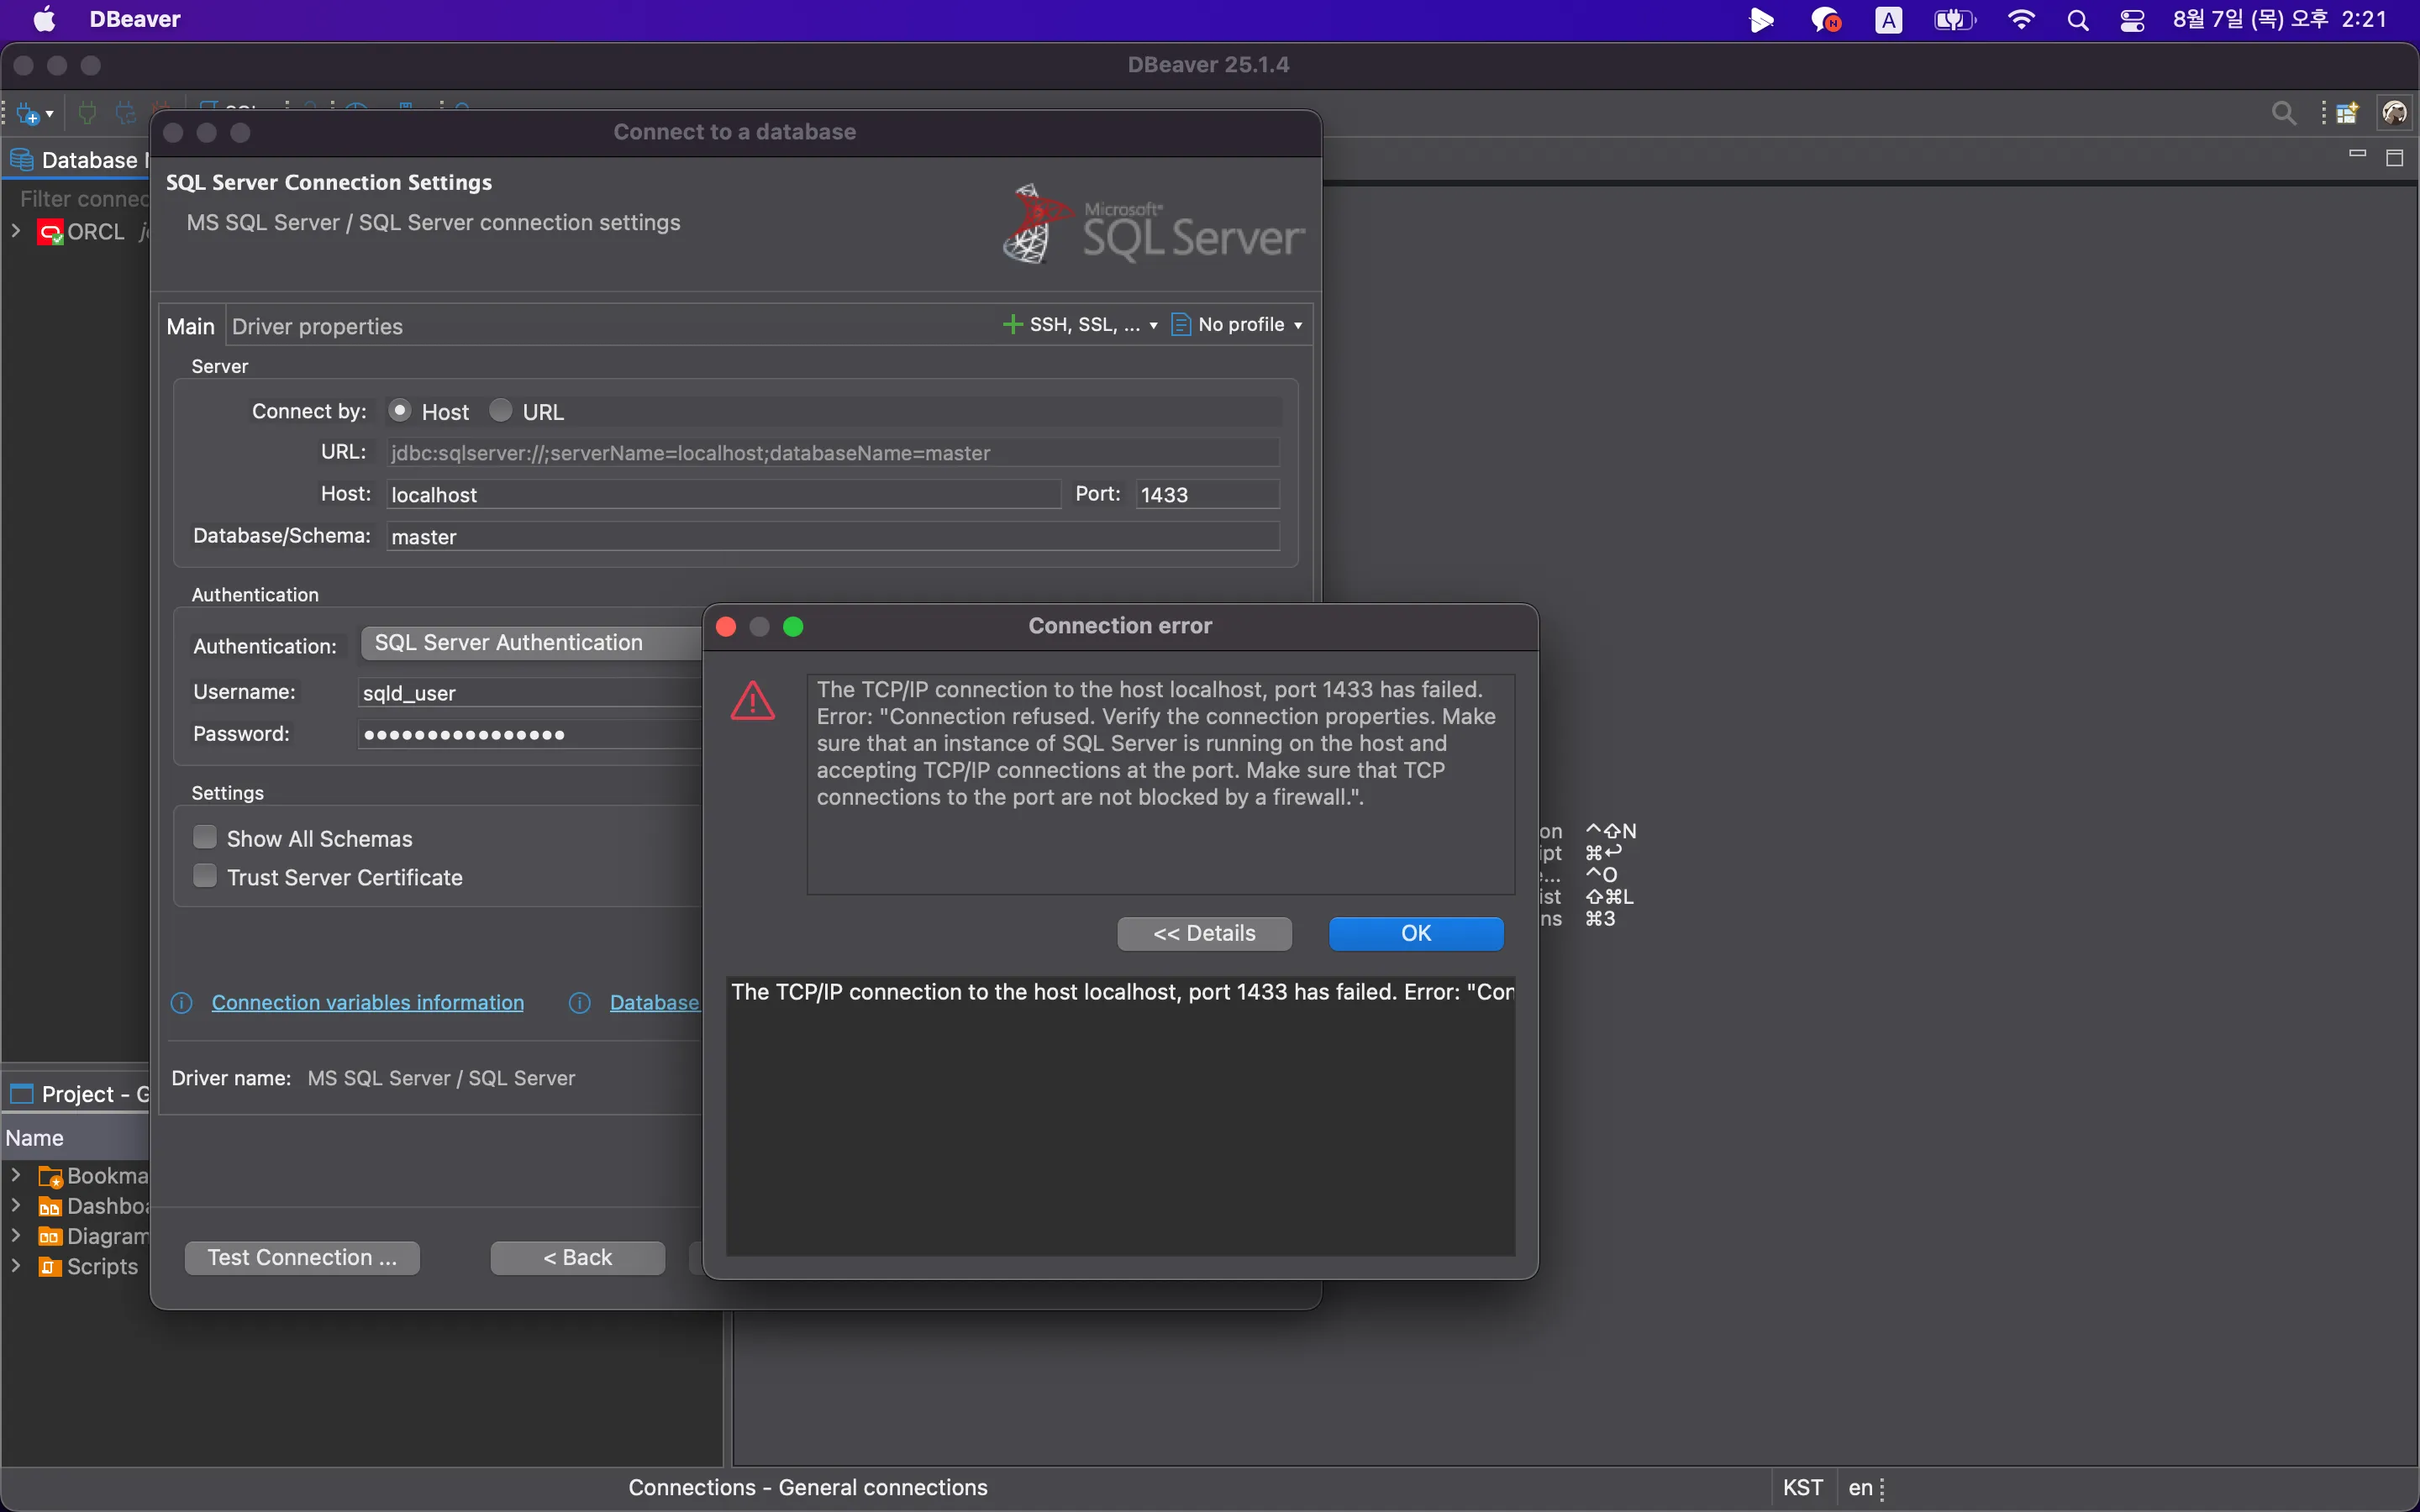This screenshot has height=1512, width=2420.
Task: Click the Password field
Action: pos(530,735)
